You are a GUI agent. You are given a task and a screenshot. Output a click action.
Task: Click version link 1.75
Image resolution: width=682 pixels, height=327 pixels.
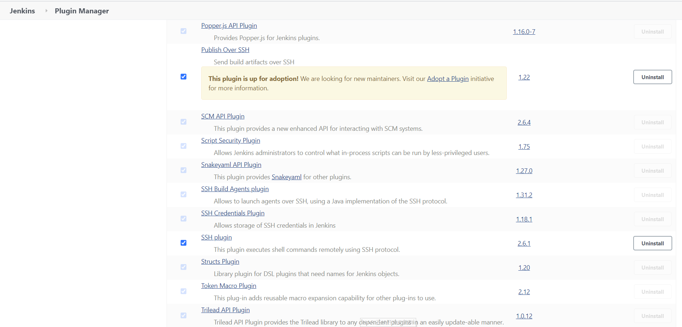pyautogui.click(x=524, y=147)
